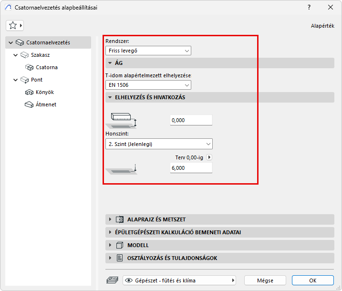Open the Rendszer dropdown Friss levegő
The height and width of the screenshot is (291, 342).
[148, 51]
